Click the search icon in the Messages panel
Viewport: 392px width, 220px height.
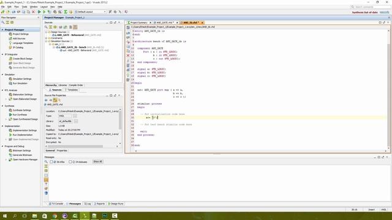point(46,161)
